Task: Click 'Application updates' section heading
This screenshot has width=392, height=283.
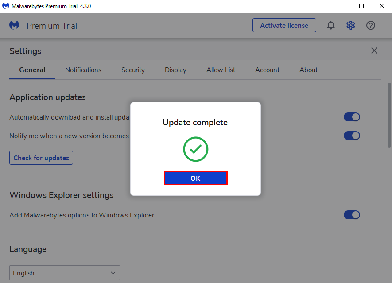Action: click(47, 97)
